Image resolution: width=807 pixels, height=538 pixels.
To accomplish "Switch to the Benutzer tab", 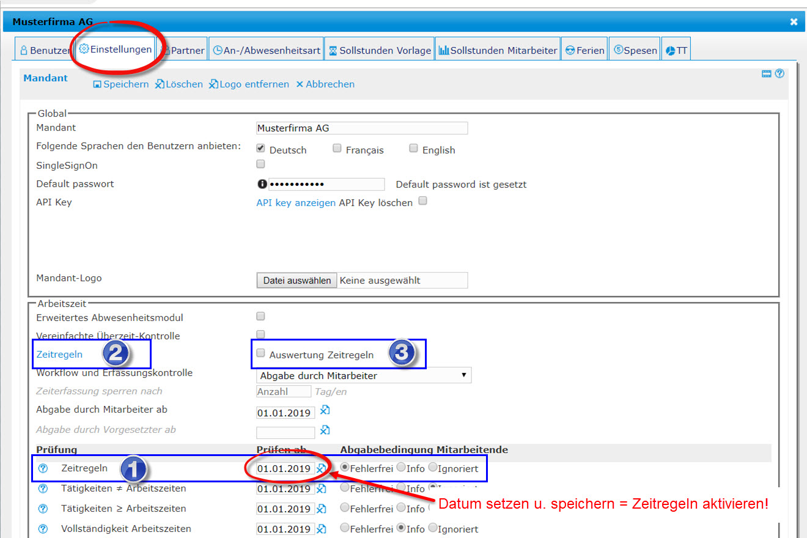I will [45, 51].
